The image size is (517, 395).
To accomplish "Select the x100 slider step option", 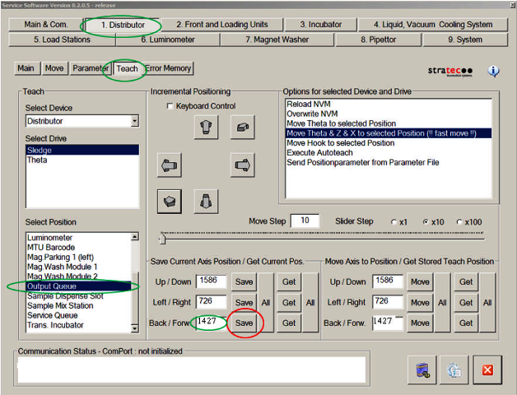I will 458,222.
